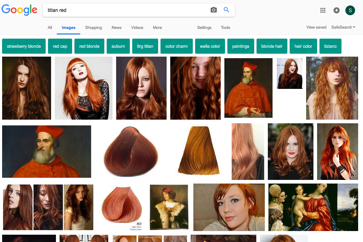The image size is (363, 242).
Task: Expand the SafeSearch dropdown
Action: tap(343, 27)
